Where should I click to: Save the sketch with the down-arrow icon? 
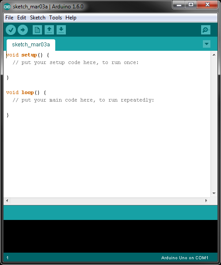tap(61, 30)
